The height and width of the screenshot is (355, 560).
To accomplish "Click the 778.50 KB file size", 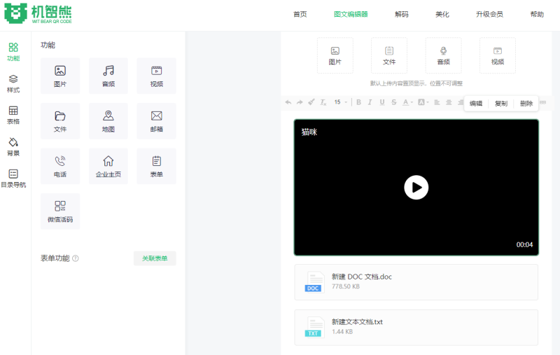I will (x=345, y=286).
